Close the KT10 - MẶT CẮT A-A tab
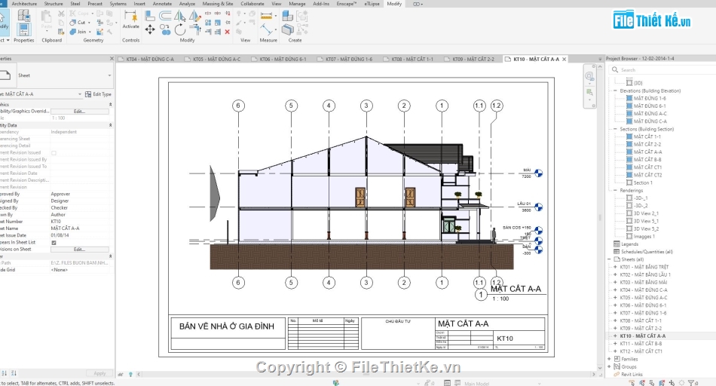This screenshot has width=716, height=386. [x=565, y=60]
